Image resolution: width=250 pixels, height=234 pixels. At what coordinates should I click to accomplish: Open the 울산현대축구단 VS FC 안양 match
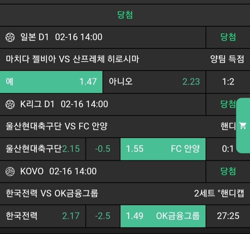tap(57, 126)
